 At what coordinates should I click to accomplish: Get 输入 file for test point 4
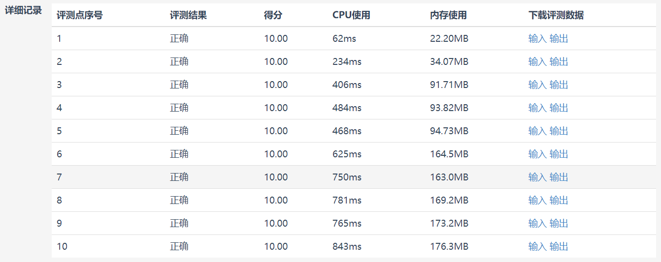click(x=537, y=108)
